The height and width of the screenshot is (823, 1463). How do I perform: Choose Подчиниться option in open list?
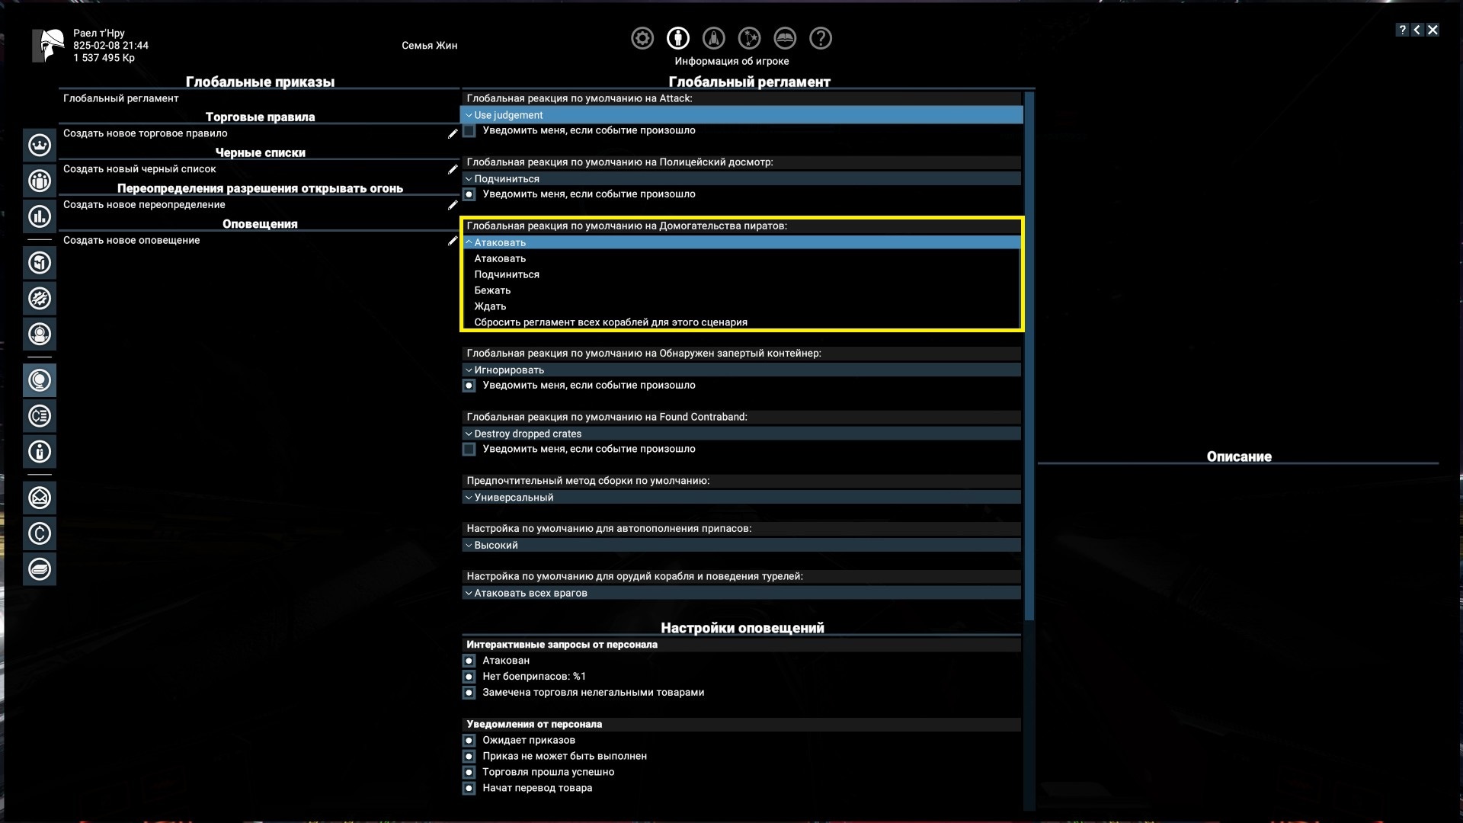(741, 274)
